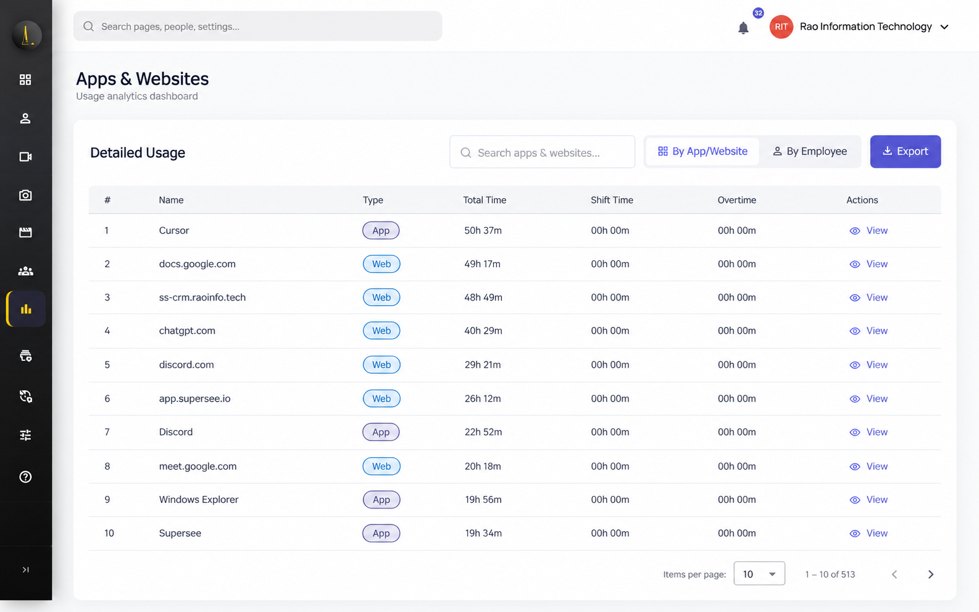Open notifications bell with 32 badge
The height and width of the screenshot is (612, 979).
743,28
